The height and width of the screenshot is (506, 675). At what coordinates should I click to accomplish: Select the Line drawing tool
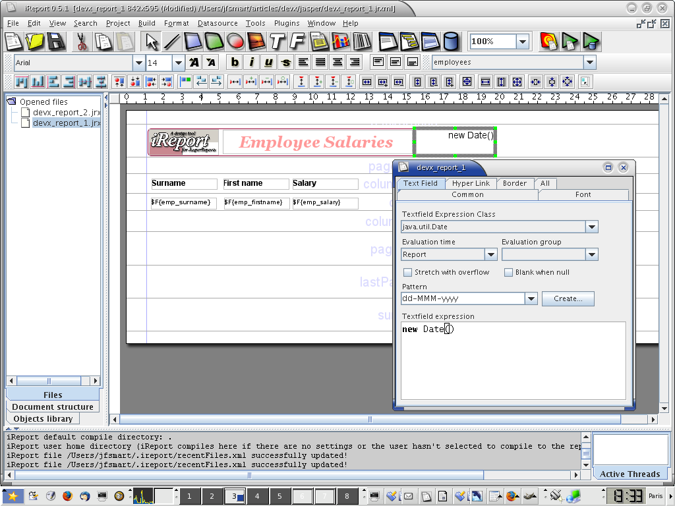[172, 42]
